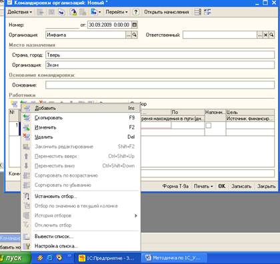Image resolution: width=280 pixels, height=264 pixels.
Task: Choose Скопировать from the context menu
Action: [x=81, y=118]
